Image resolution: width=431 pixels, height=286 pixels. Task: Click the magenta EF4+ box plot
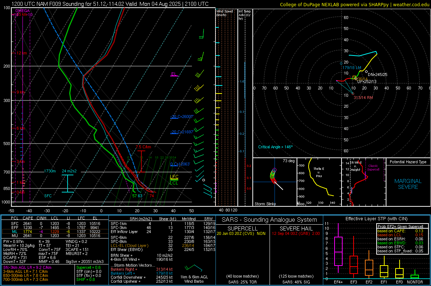click(x=338, y=248)
